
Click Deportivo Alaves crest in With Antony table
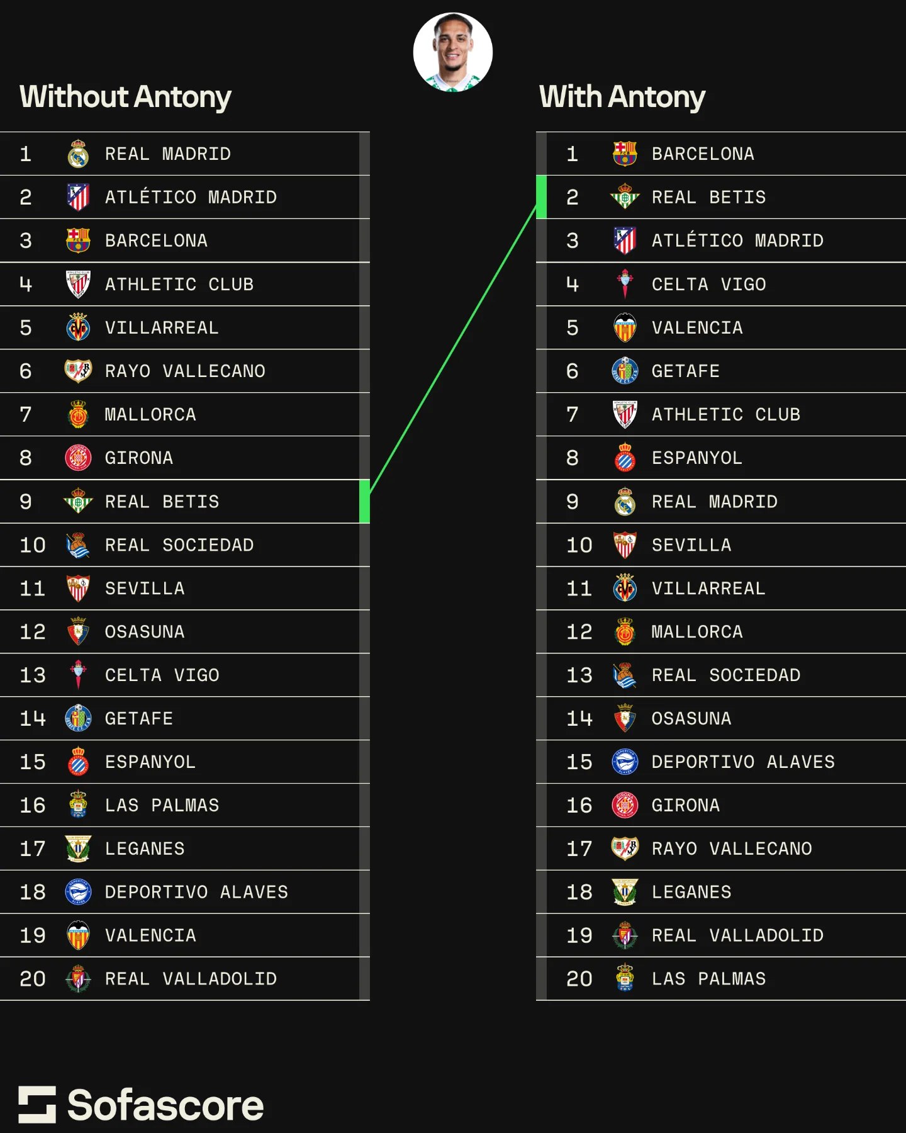click(625, 762)
